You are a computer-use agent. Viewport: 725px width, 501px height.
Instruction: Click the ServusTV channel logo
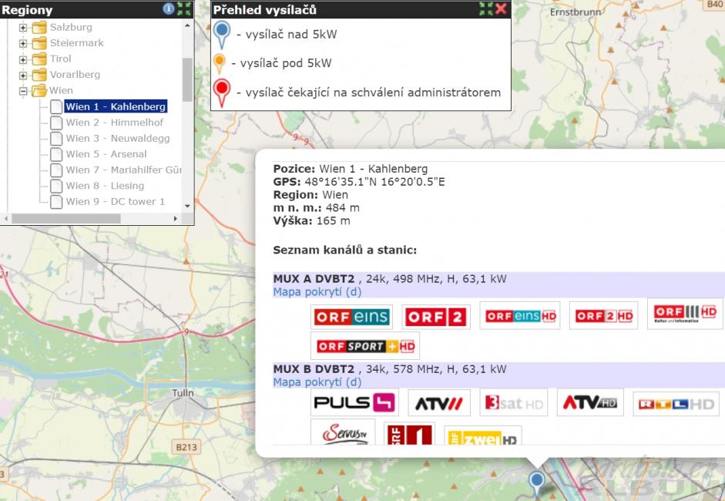pyautogui.click(x=343, y=432)
